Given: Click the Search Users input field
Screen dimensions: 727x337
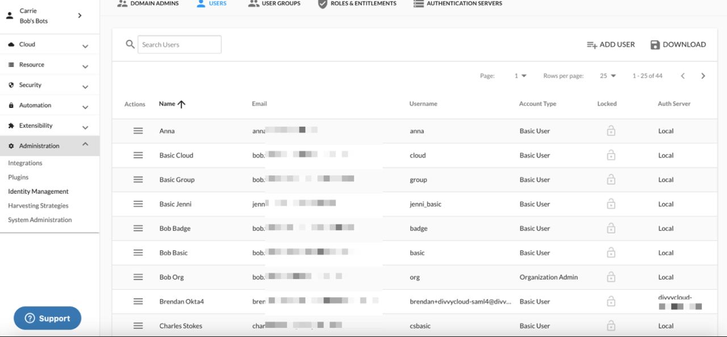Looking at the screenshot, I should (179, 44).
